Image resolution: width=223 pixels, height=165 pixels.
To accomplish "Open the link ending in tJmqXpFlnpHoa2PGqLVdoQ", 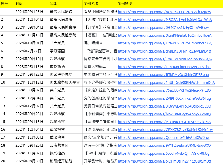I will pos(165,67).
